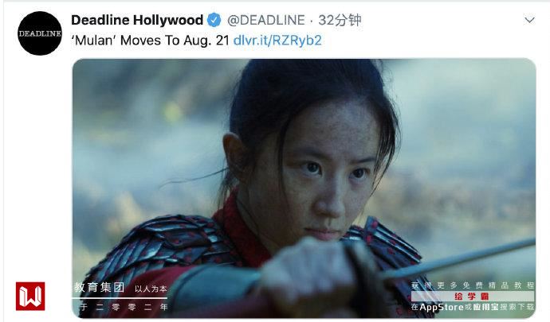Viewport: 550px width, 322px height.
Task: Follow the dlvr.it/RZRyb2 link
Action: (277, 41)
